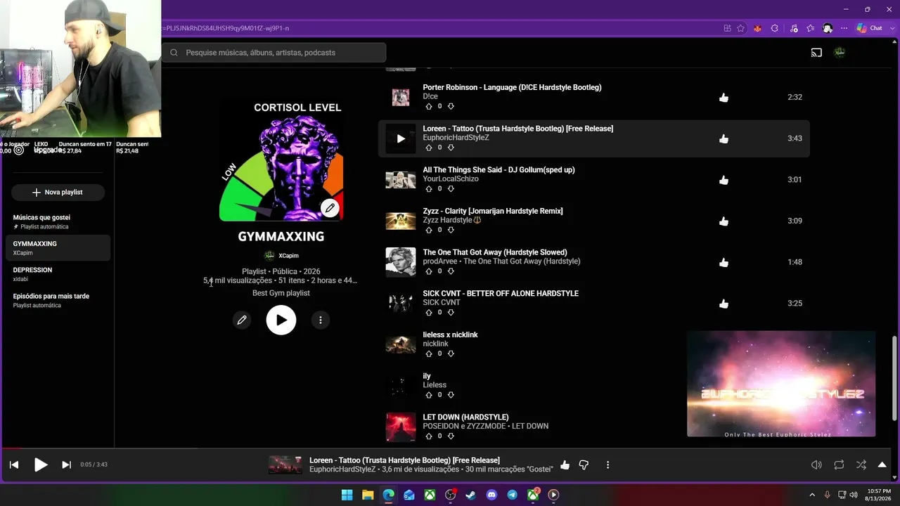Image resolution: width=900 pixels, height=506 pixels.
Task: Upvote SICK CVNT - BETTER OFF ALONE
Action: point(429,313)
